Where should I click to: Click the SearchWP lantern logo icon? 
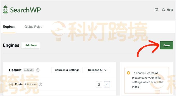click(5, 9)
